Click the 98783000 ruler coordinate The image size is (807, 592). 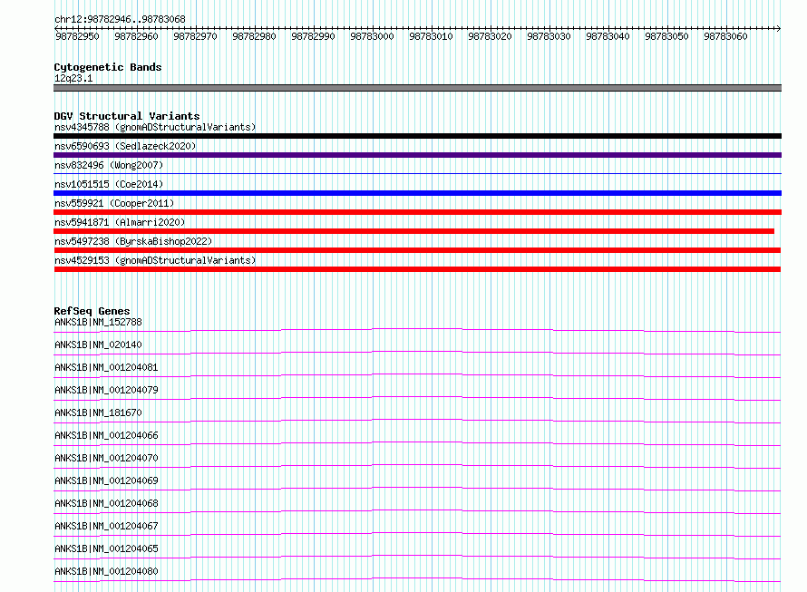[372, 36]
